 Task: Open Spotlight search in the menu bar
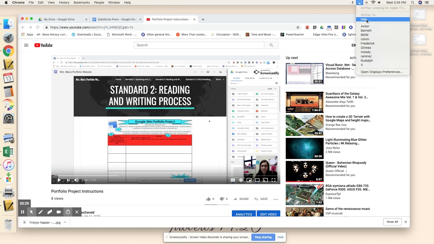pos(413,2)
